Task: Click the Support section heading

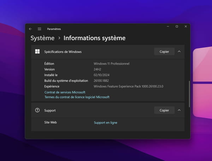Action: pos(50,110)
